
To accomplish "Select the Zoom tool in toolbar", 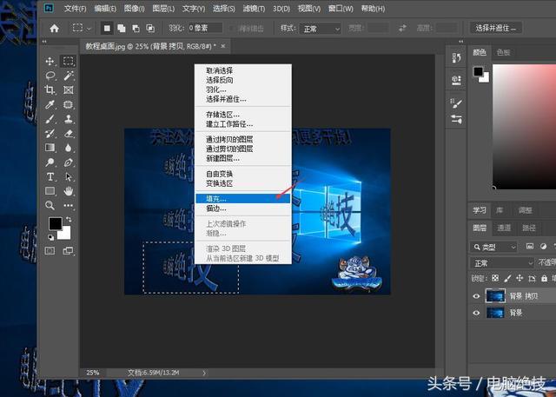I will (x=50, y=205).
